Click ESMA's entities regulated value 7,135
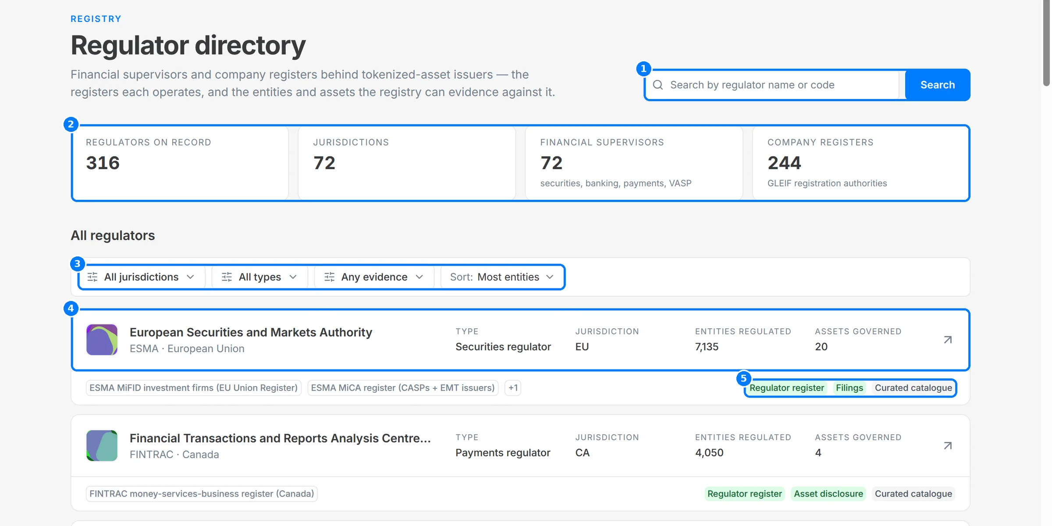 pyautogui.click(x=707, y=347)
